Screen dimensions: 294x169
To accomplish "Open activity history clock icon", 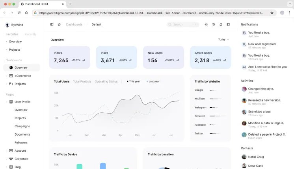I will click(x=213, y=24).
